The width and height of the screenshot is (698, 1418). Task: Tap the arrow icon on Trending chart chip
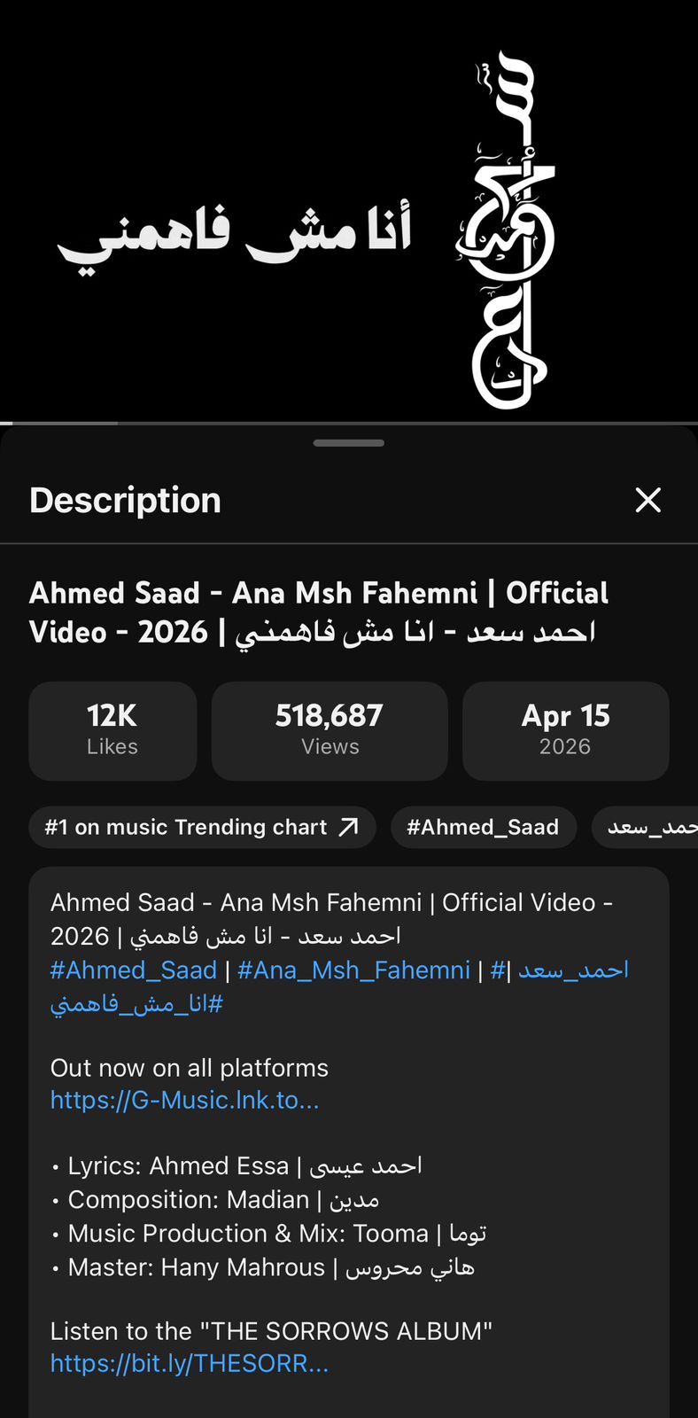tap(349, 827)
